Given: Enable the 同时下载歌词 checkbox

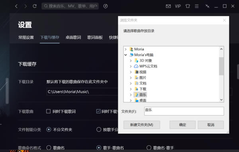Looking at the screenshot, I should tap(48, 111).
